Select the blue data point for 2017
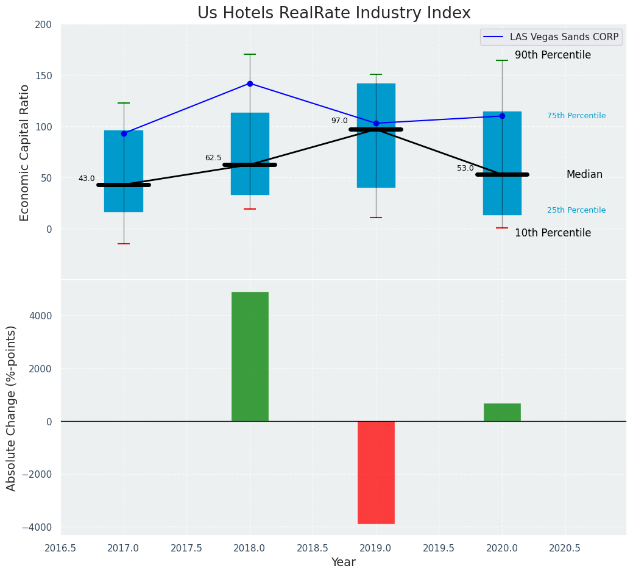Screen dimensions: 633x574 point(124,133)
